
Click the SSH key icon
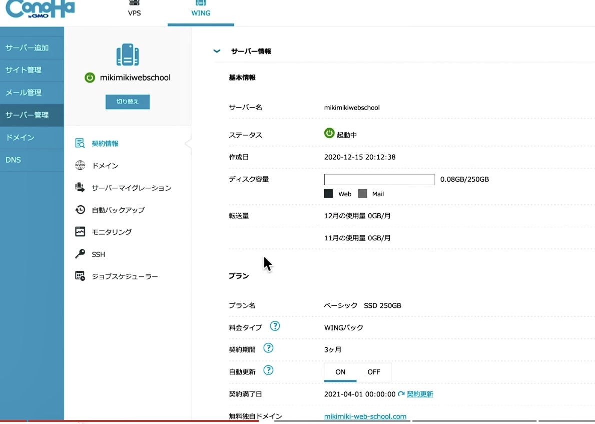pos(80,254)
